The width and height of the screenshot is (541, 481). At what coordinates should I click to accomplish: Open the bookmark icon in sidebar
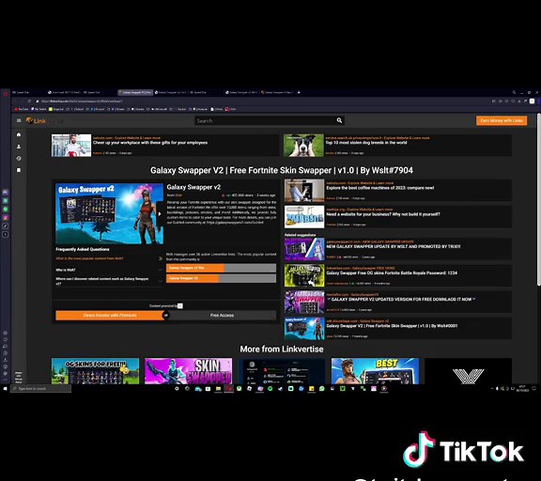coord(19,170)
